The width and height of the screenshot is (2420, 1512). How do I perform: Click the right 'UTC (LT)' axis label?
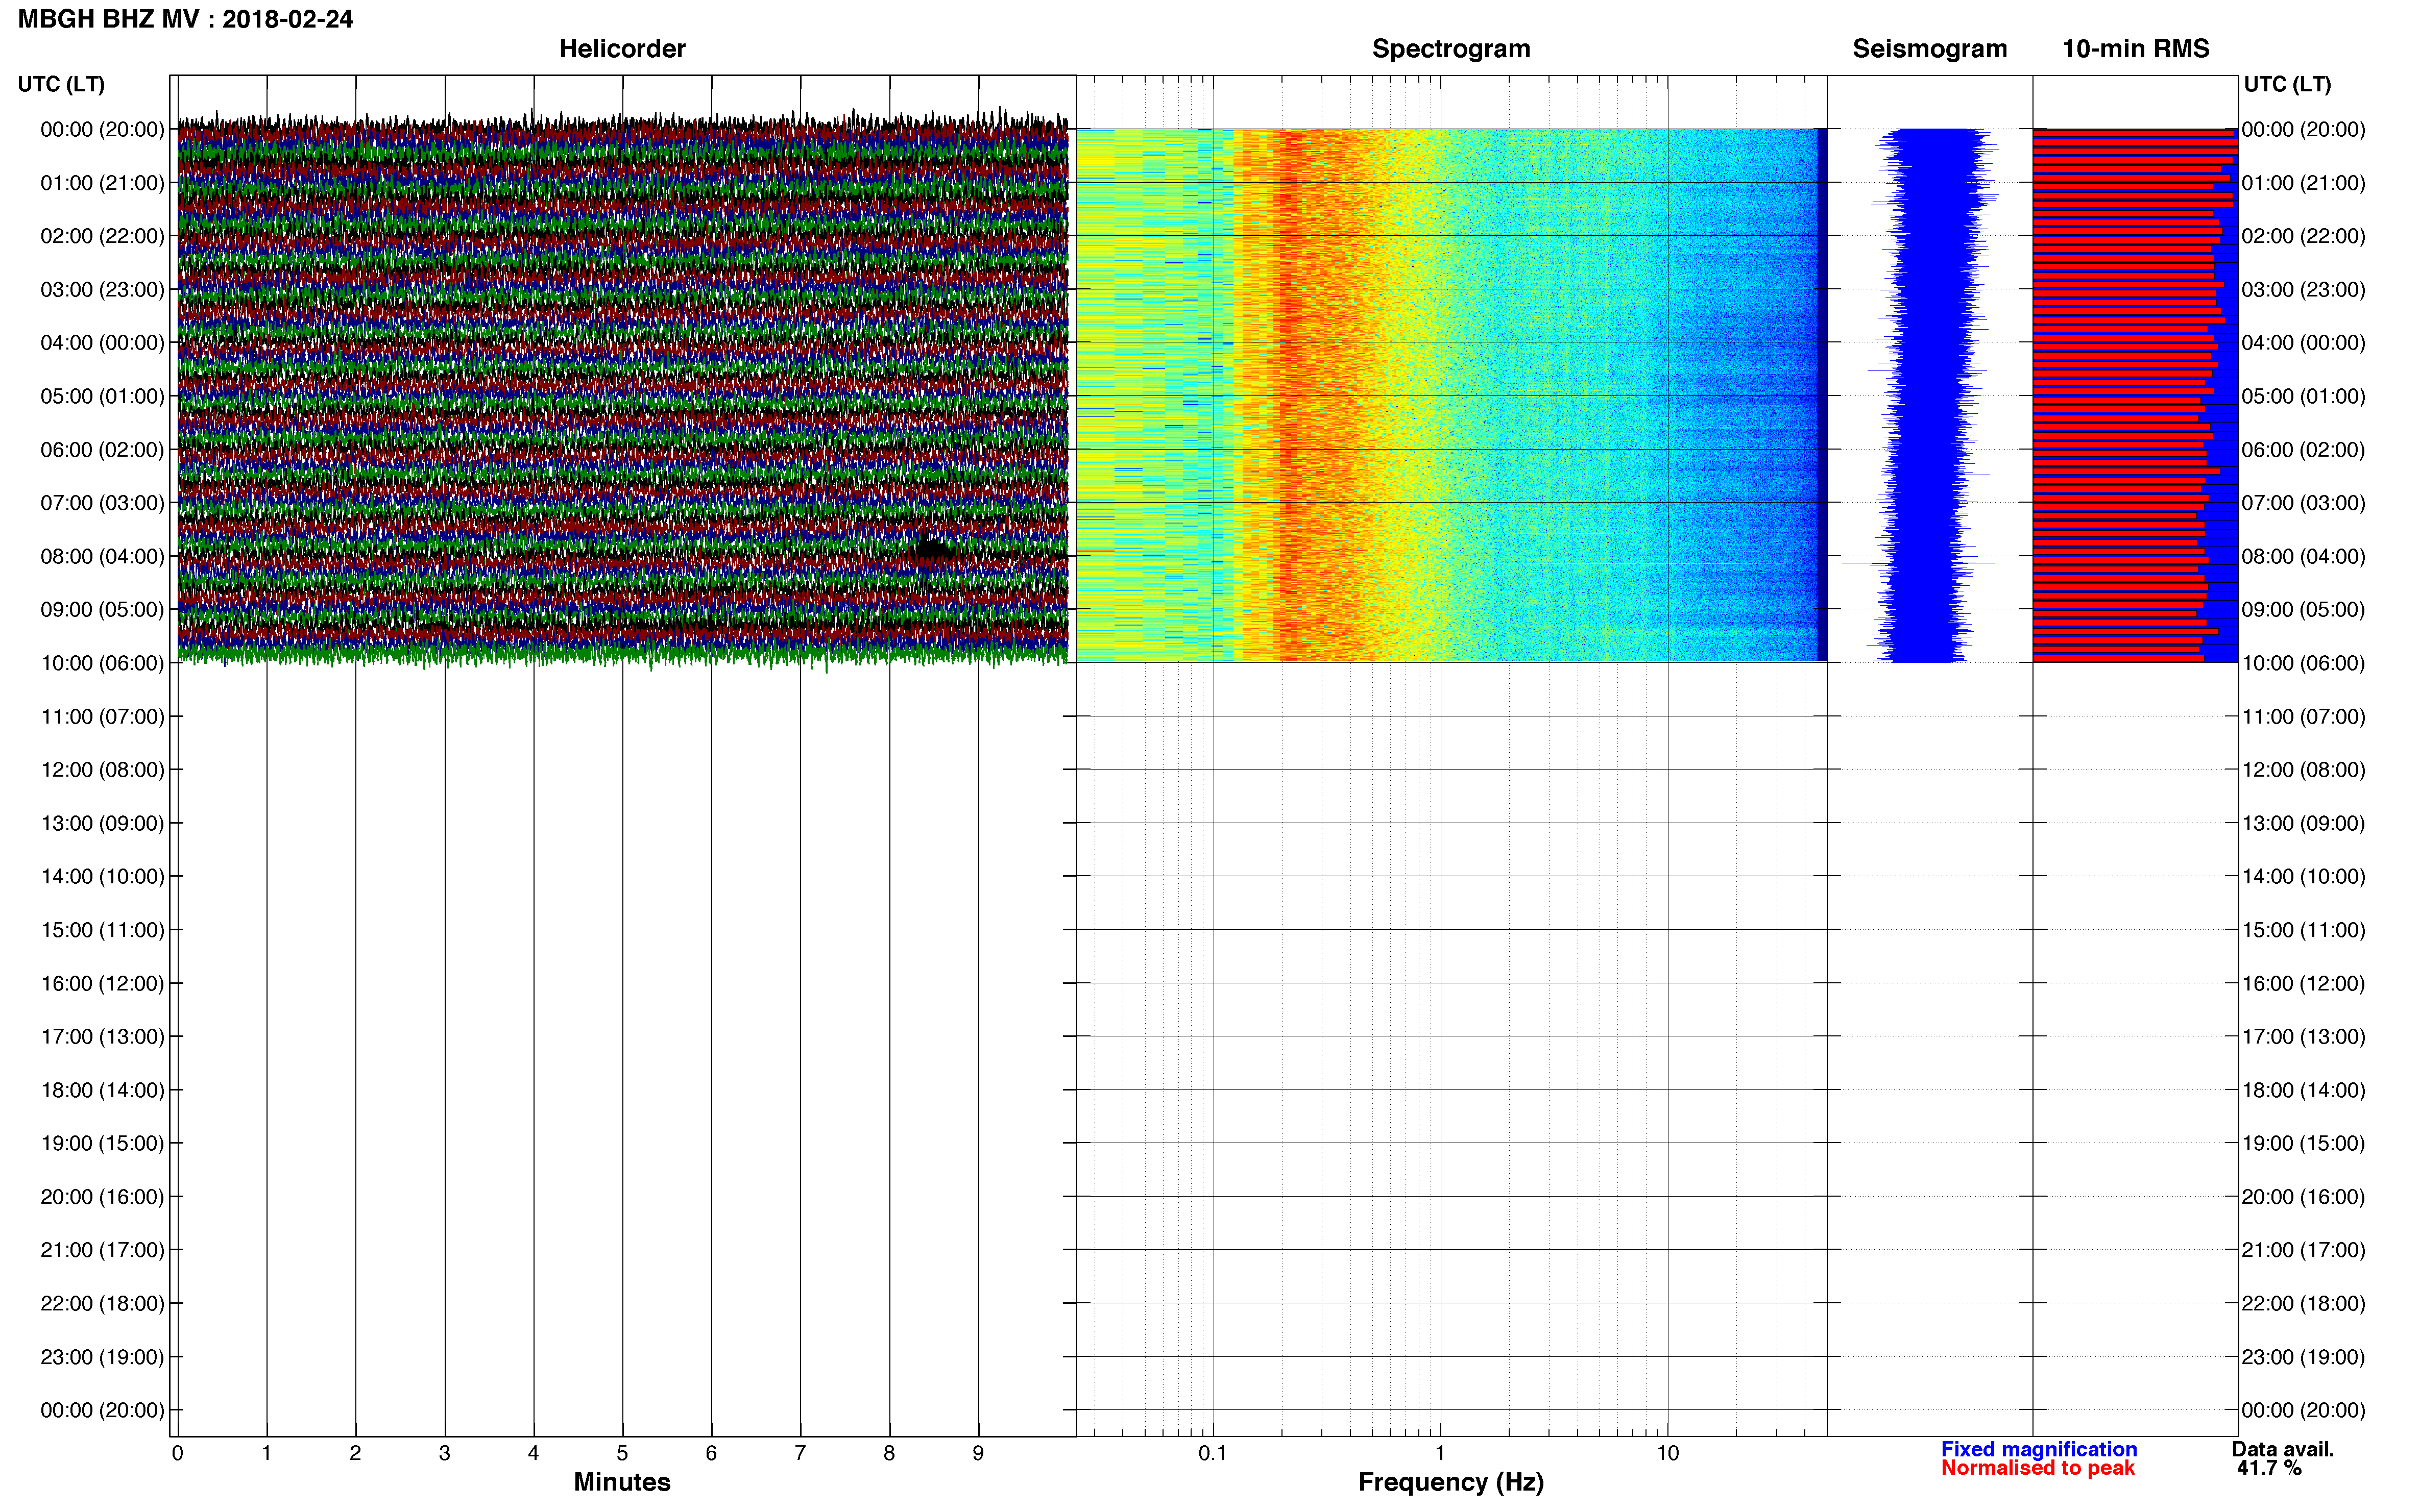[2287, 84]
